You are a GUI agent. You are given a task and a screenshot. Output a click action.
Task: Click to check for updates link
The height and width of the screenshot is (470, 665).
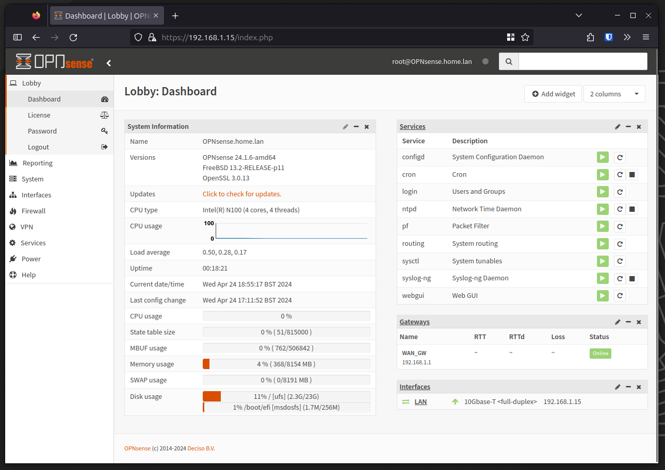click(x=242, y=194)
